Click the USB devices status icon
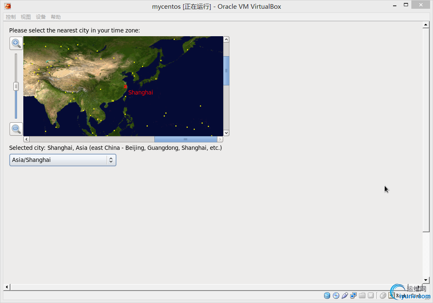This screenshot has height=303, width=433. 345,296
